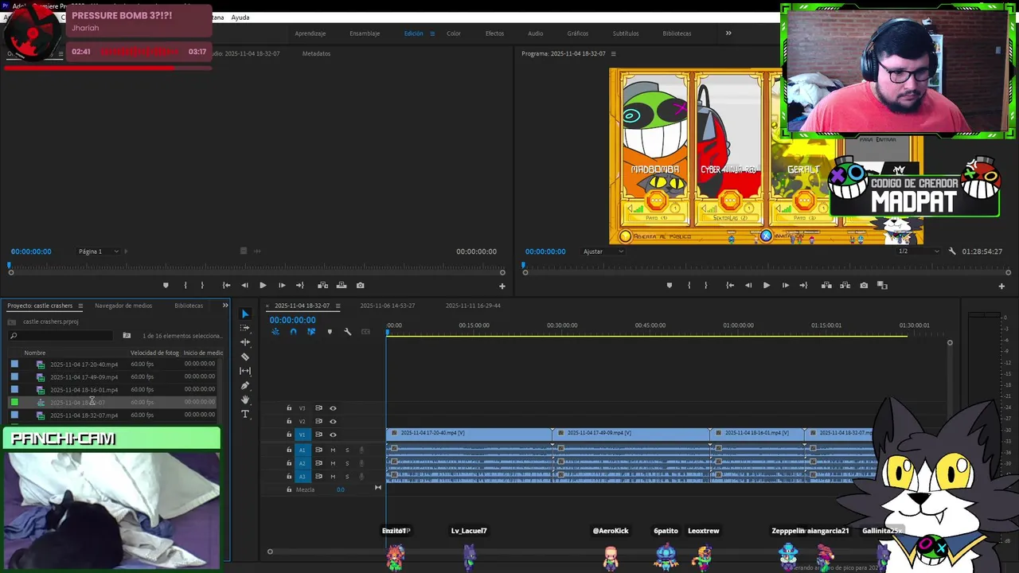
Task: Switch to the Audio workspace
Action: [x=536, y=33]
